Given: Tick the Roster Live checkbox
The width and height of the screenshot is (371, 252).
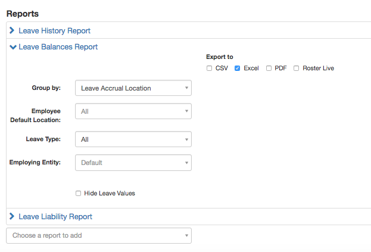Looking at the screenshot, I should click(296, 69).
